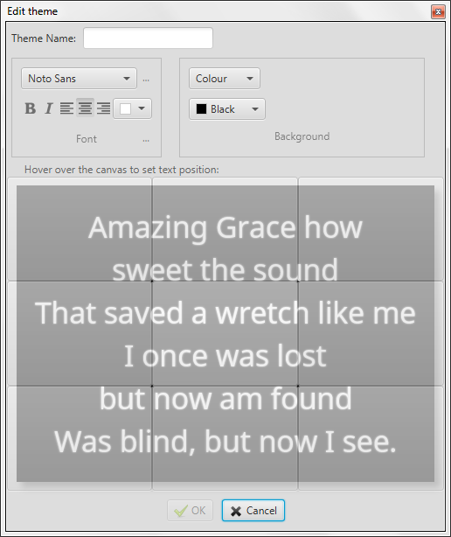Image resolution: width=451 pixels, height=537 pixels.
Task: Set text position to top-left canvas cell
Action: coord(80,229)
